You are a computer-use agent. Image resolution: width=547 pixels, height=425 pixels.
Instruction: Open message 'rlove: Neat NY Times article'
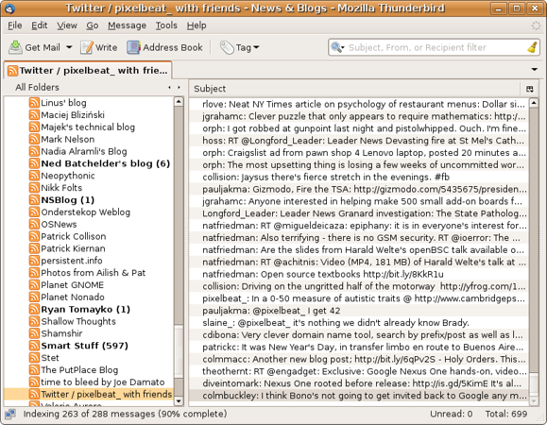point(359,104)
